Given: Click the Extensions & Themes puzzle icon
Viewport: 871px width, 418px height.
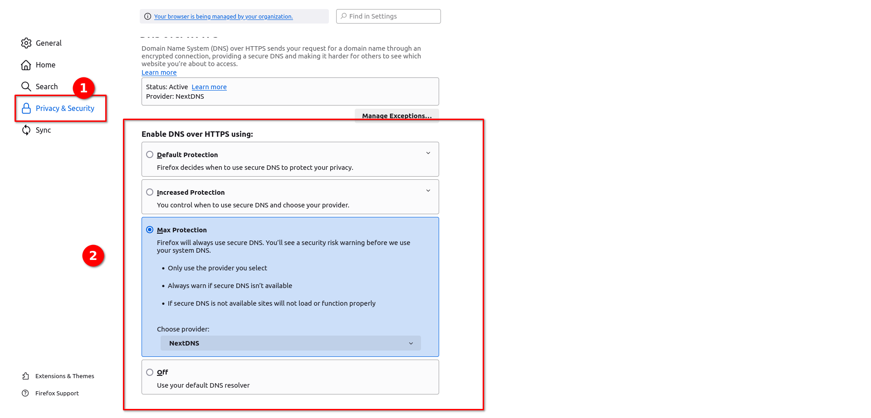Looking at the screenshot, I should 25,376.
